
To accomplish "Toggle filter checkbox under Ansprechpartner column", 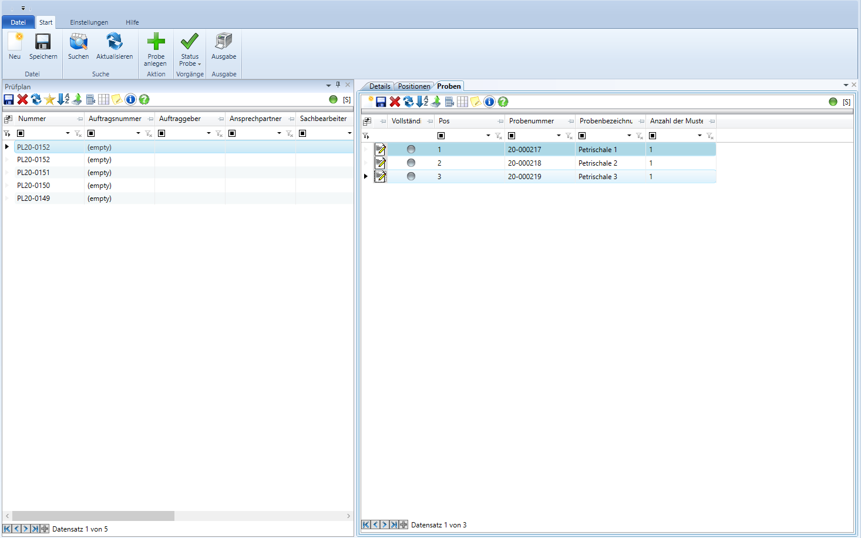I will pyautogui.click(x=232, y=133).
